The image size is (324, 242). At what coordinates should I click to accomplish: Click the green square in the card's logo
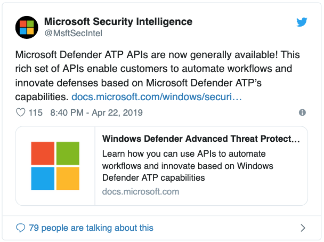[68, 153]
